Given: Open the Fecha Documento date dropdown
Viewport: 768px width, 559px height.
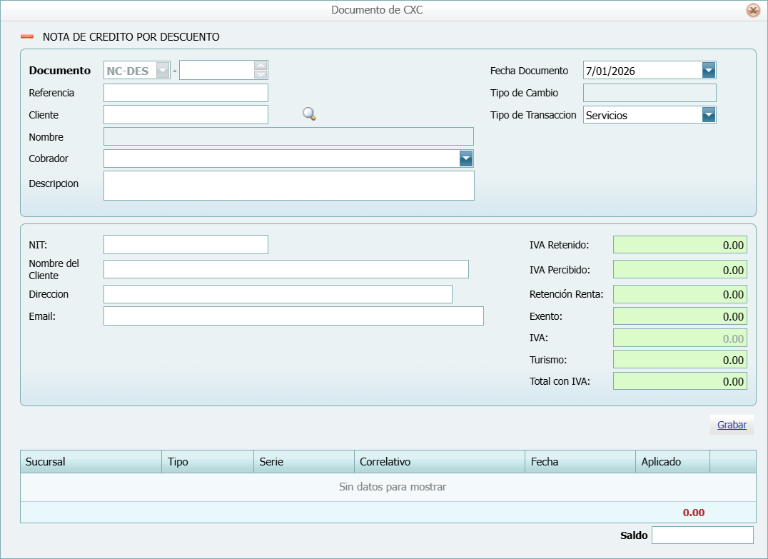Looking at the screenshot, I should pyautogui.click(x=708, y=70).
